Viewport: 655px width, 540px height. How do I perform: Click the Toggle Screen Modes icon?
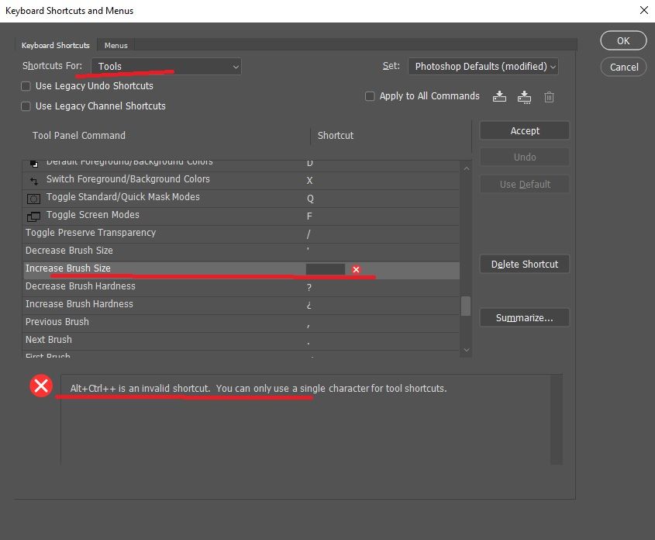coord(33,216)
